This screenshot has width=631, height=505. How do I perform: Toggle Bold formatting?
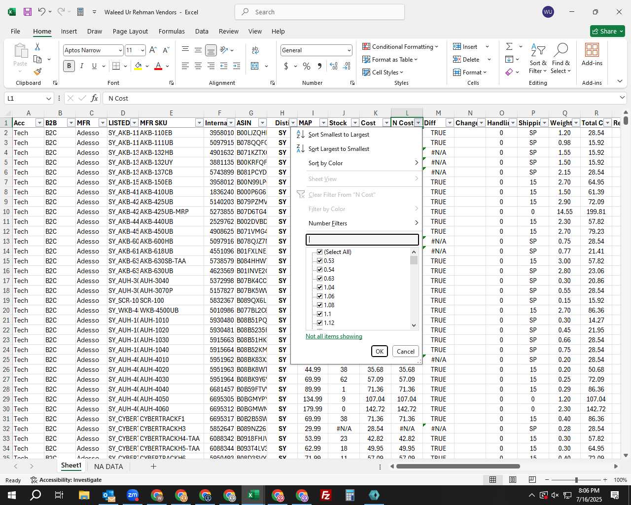69,66
